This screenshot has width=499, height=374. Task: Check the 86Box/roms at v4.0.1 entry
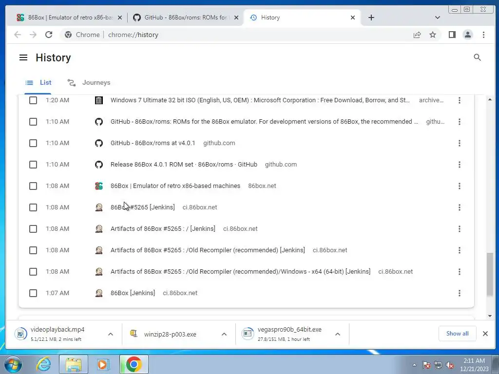[33, 143]
